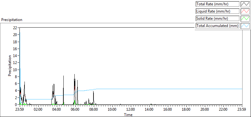
Task: Click the 20:00 tick label on time axis
Action: (x=205, y=110)
